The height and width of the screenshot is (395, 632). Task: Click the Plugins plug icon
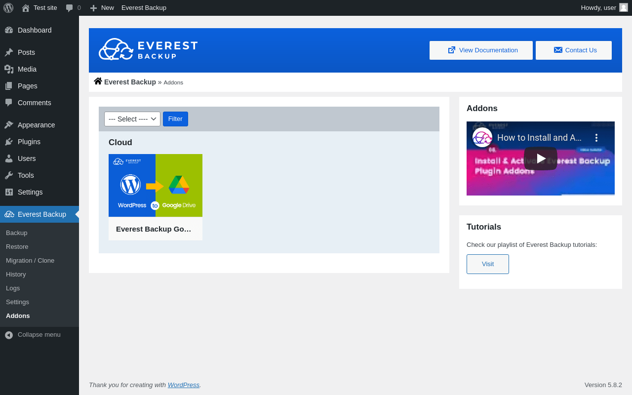(x=9, y=142)
